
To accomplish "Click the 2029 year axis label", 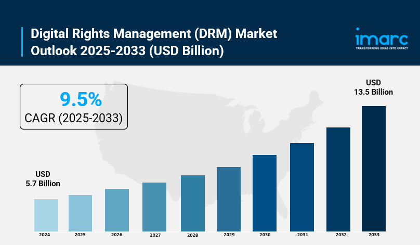I will (x=229, y=235).
